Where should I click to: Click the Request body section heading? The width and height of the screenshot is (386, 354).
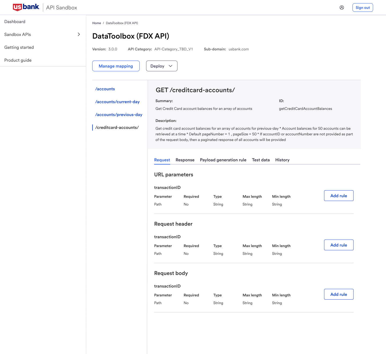(x=171, y=273)
